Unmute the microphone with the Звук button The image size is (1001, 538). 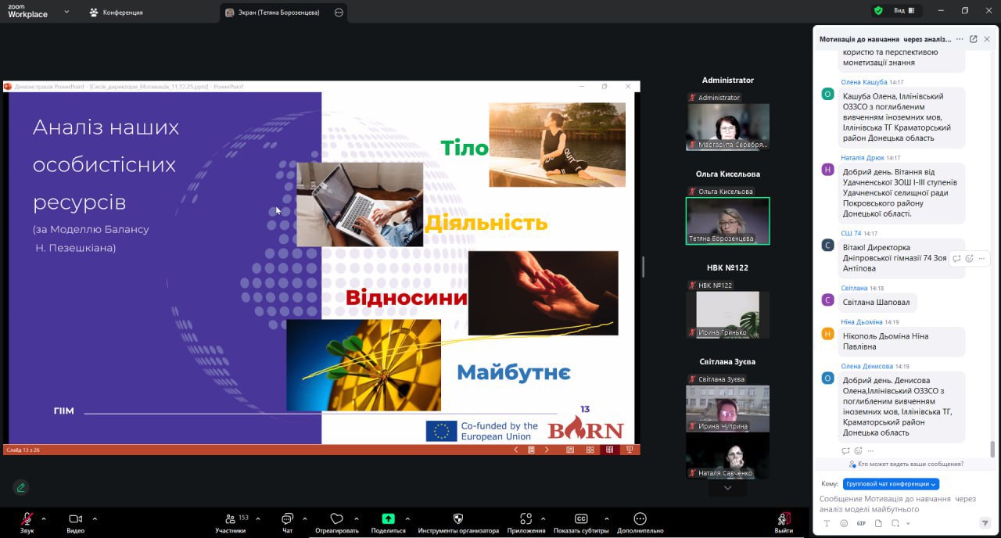click(x=27, y=519)
